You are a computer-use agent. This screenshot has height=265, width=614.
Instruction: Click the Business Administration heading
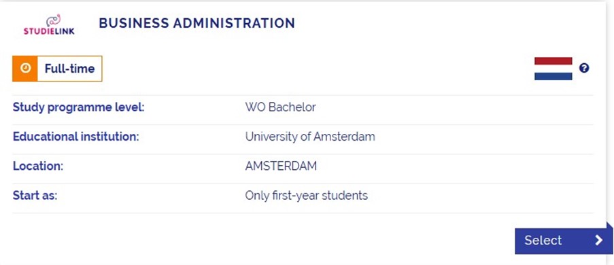pyautogui.click(x=197, y=23)
